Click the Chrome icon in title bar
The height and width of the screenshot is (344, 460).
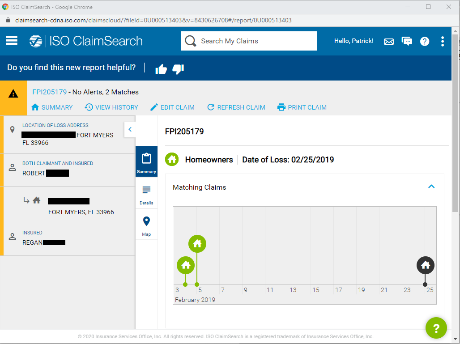(x=5, y=7)
